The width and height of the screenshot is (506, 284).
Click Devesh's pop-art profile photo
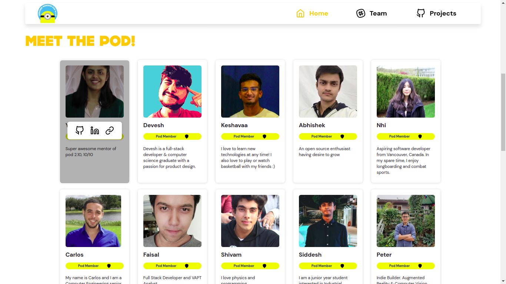172,92
